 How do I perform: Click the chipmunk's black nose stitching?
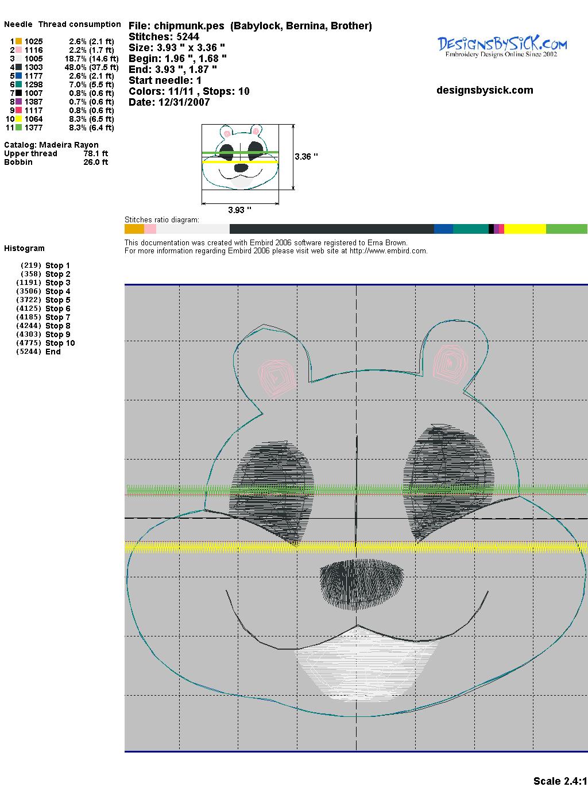pyautogui.click(x=360, y=584)
